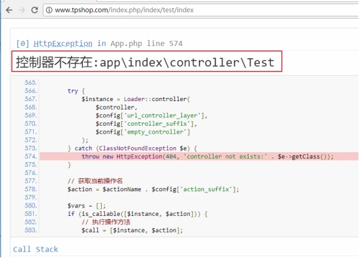Click the highlighted "throw new HttpException" line
The image size is (359, 258).
pyautogui.click(x=207, y=156)
